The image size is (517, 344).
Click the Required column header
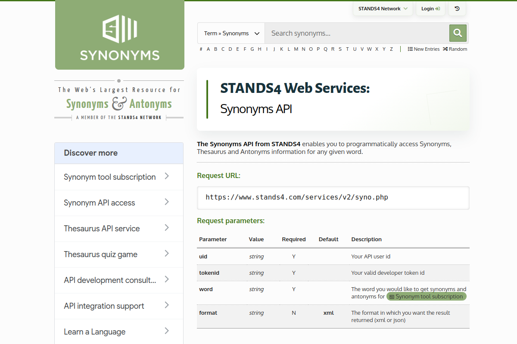(x=294, y=240)
